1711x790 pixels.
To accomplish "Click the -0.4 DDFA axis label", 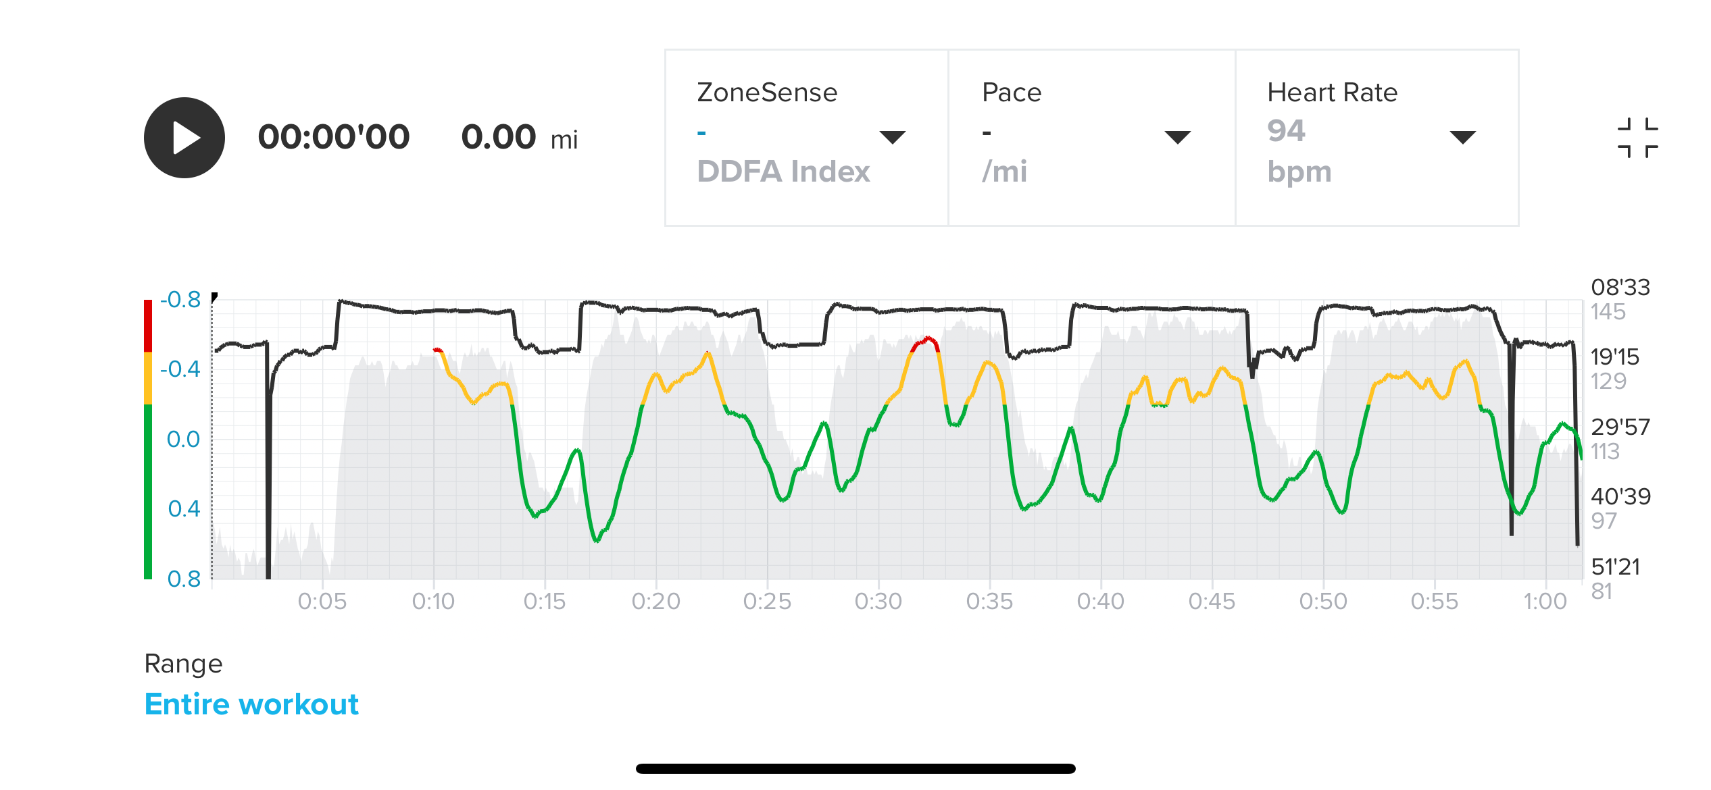I will (180, 369).
